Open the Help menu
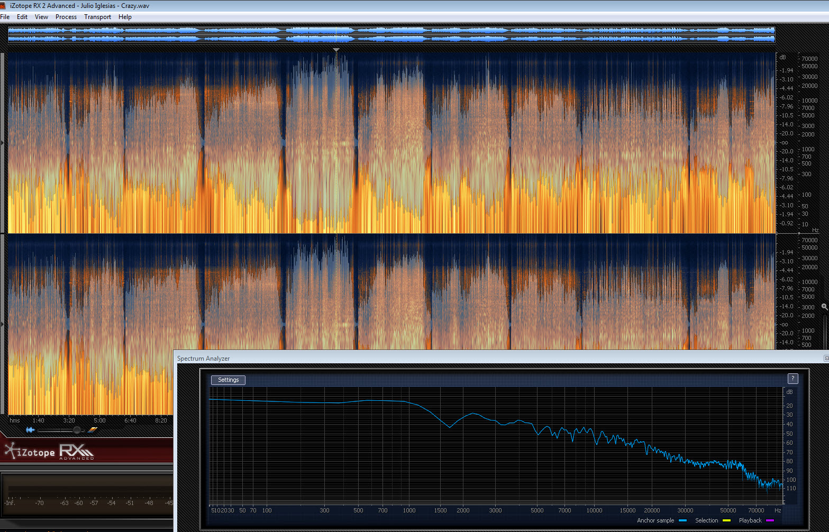 click(x=125, y=17)
